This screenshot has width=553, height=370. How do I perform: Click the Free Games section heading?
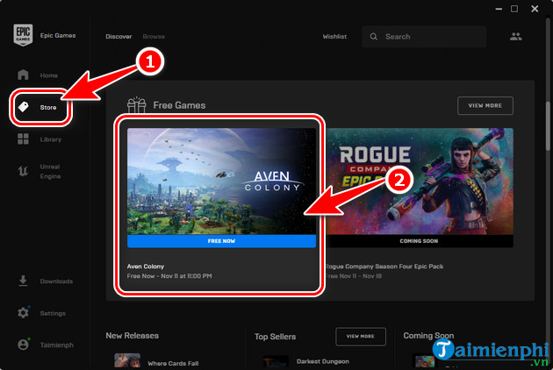pos(179,105)
